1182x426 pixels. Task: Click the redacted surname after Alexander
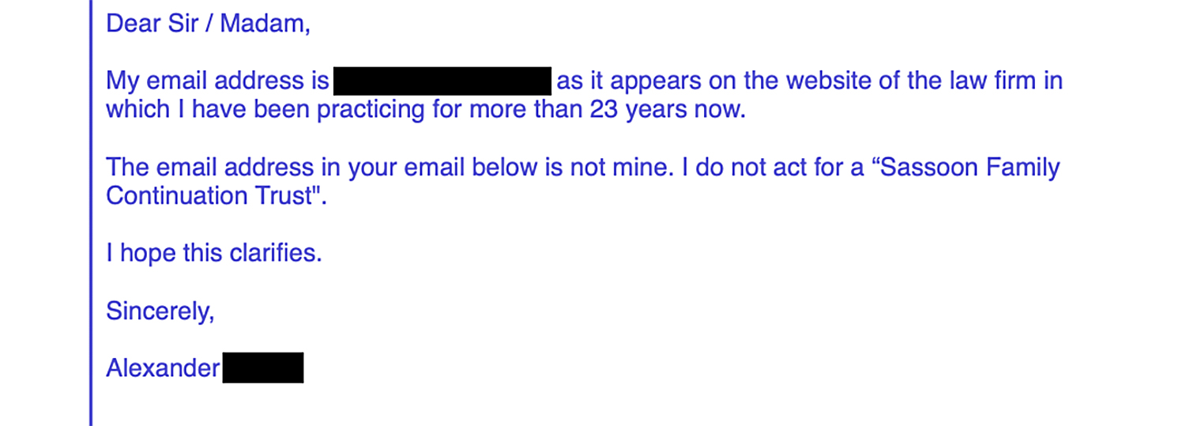coord(262,368)
